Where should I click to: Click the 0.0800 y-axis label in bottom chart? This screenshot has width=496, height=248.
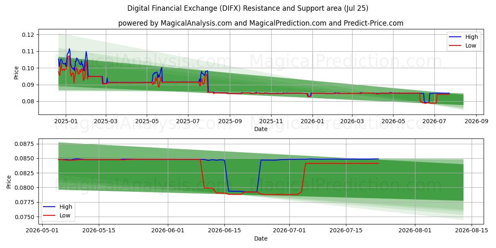click(x=25, y=188)
